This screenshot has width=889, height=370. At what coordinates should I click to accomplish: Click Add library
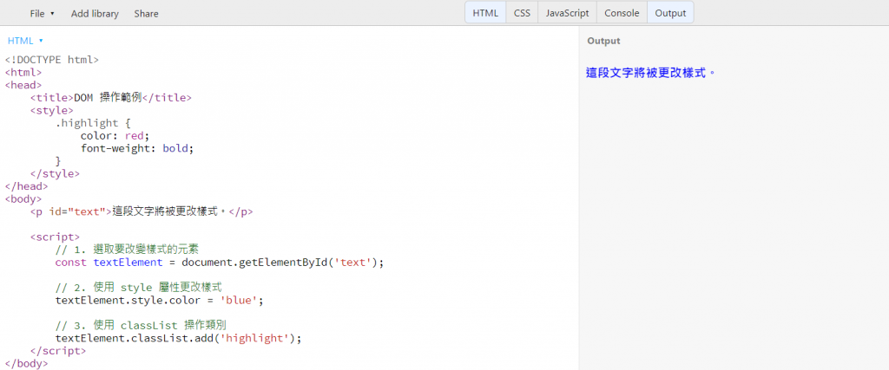(x=95, y=14)
